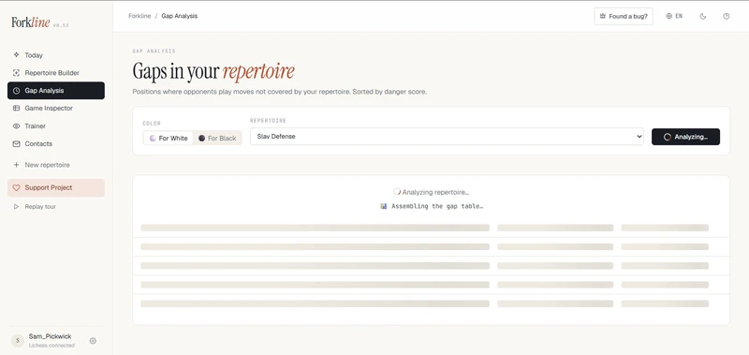The height and width of the screenshot is (355, 749).
Task: Select the For White color option
Action: 169,138
